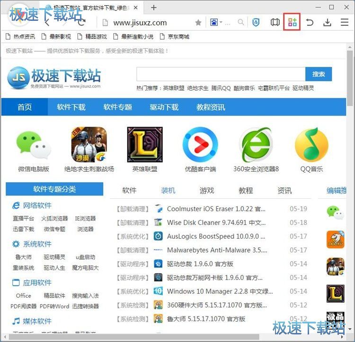355x342 pixels.
Task: Open Malwarebytes Anti-Malware 3.5 entry
Action: click(x=217, y=250)
